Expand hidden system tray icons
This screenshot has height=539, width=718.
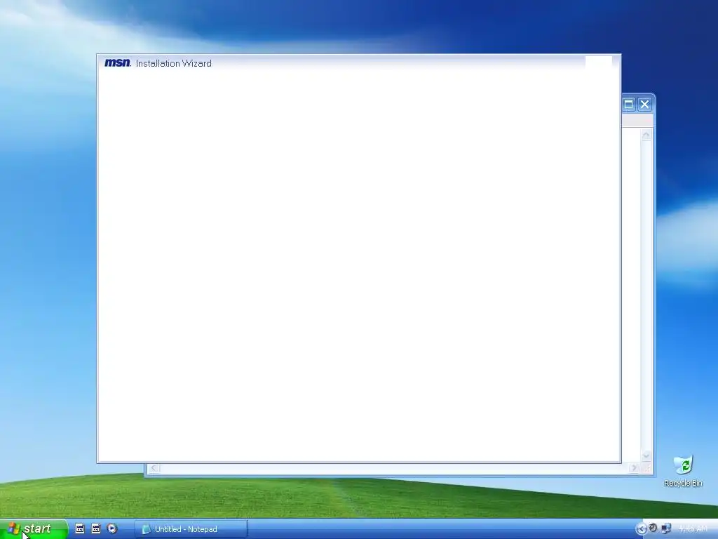[641, 529]
